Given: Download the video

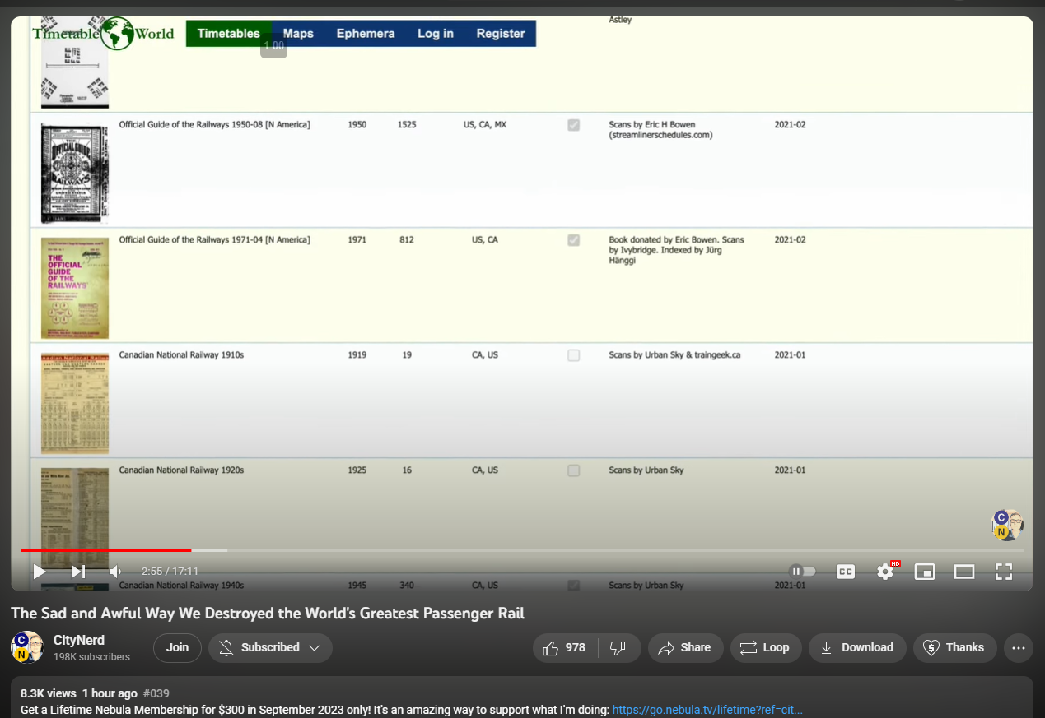Looking at the screenshot, I should [x=857, y=647].
